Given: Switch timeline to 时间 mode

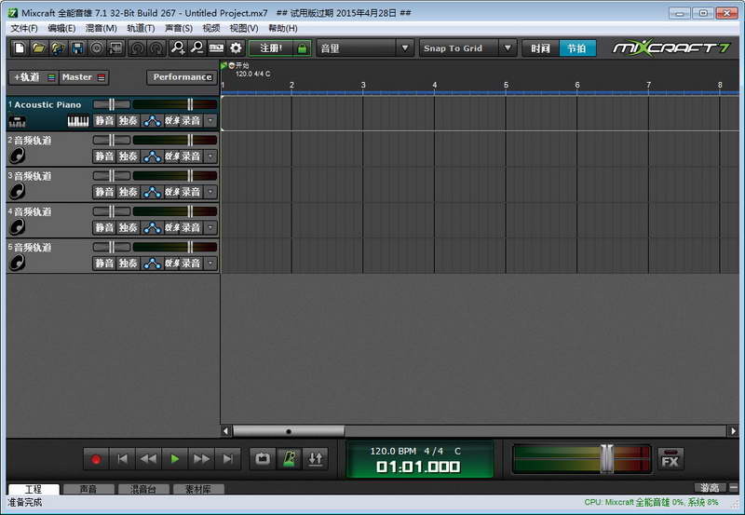Looking at the screenshot, I should [541, 48].
